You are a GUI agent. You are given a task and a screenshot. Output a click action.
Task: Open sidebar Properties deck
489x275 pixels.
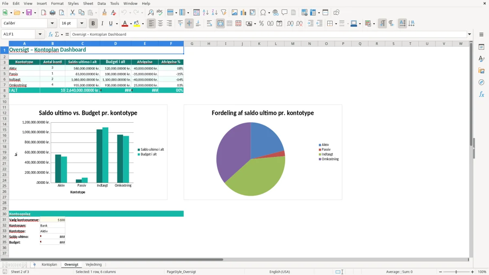[481, 47]
